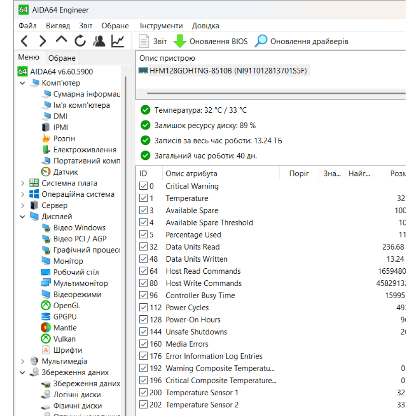Click the Refresh icon in toolbar
The width and height of the screenshot is (416, 416).
pyautogui.click(x=80, y=41)
